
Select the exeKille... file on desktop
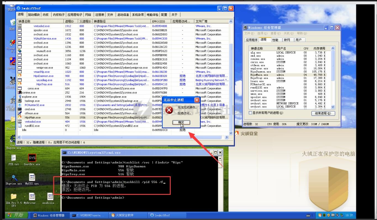click(x=50, y=197)
